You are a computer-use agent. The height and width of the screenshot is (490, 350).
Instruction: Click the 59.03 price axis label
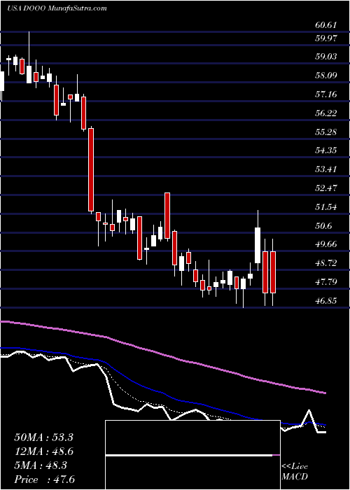click(x=325, y=57)
